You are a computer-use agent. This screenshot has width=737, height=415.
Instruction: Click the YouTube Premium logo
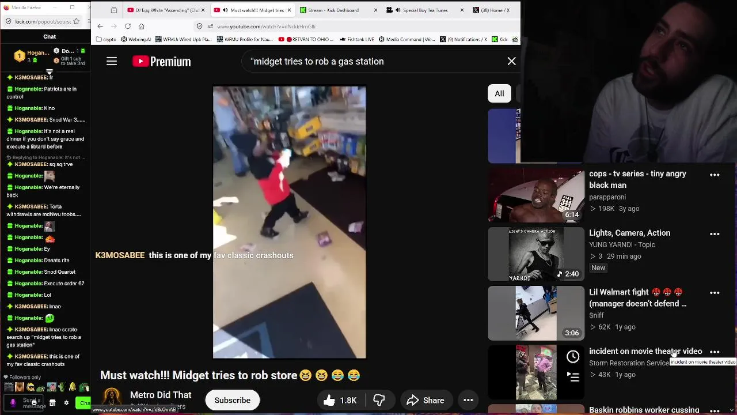tap(162, 61)
